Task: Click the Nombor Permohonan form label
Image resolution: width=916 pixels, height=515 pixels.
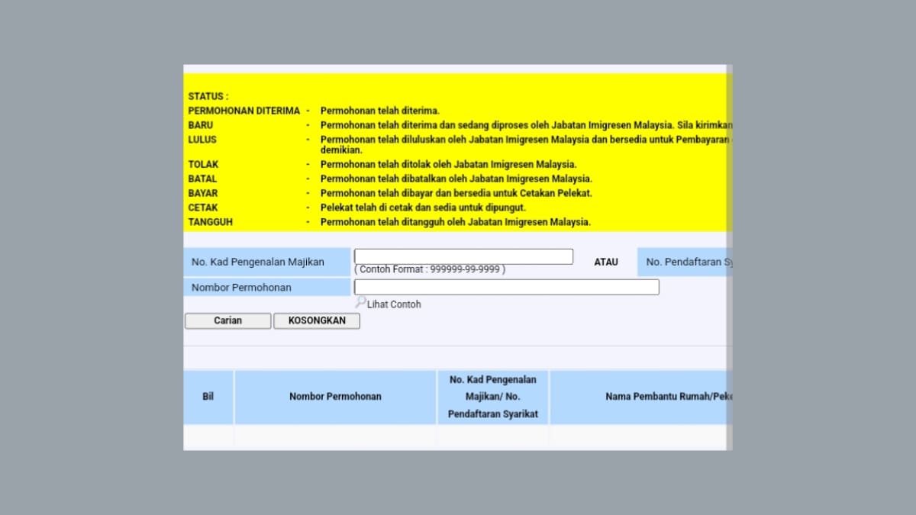Action: (241, 288)
